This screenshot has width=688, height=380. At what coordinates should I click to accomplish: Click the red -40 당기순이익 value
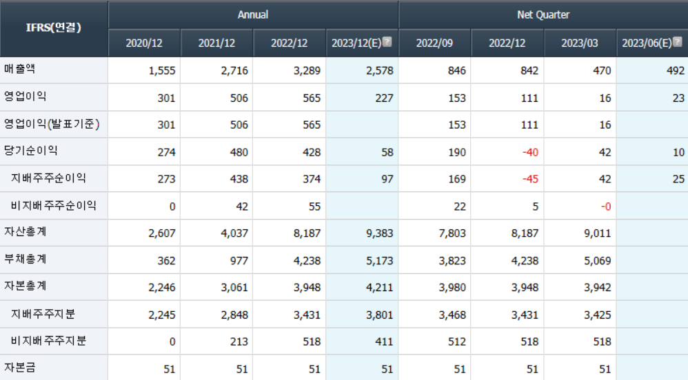tap(531, 153)
